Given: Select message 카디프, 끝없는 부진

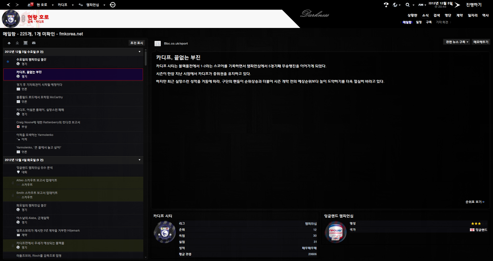Looking at the screenshot, I should click(x=73, y=75).
